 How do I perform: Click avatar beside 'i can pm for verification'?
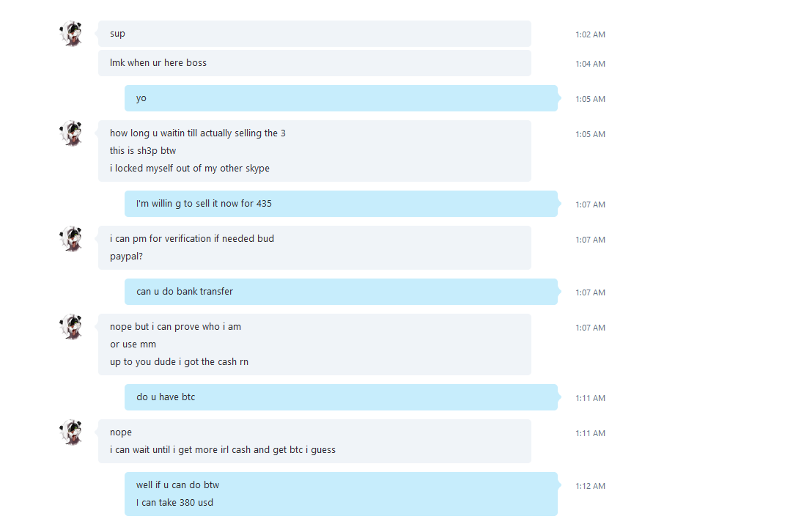click(71, 239)
